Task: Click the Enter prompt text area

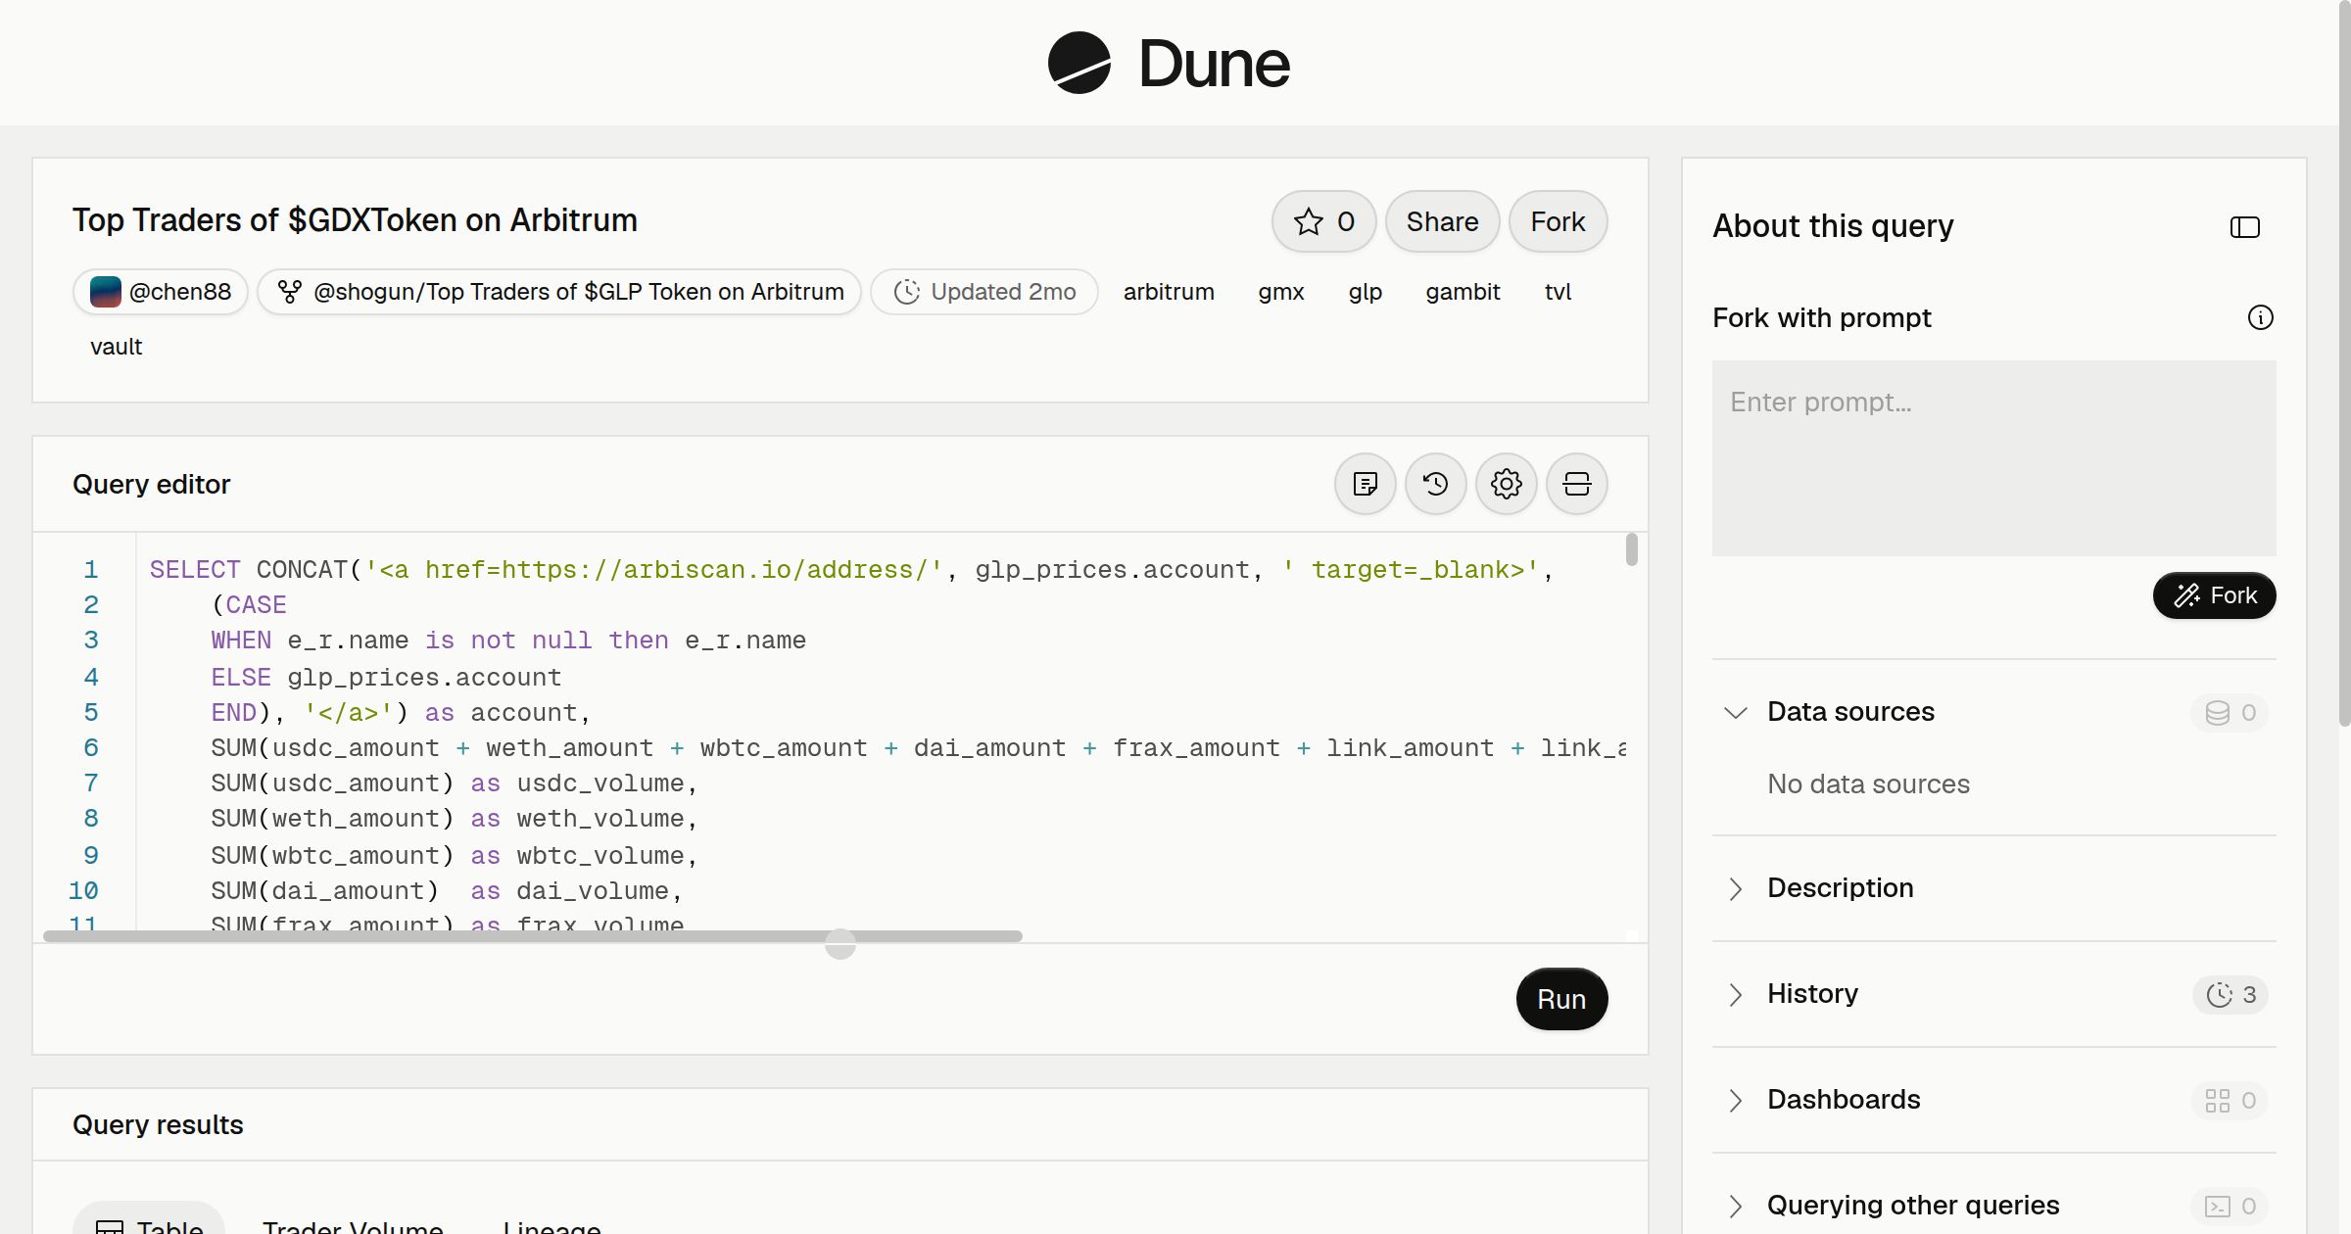Action: 1993,458
